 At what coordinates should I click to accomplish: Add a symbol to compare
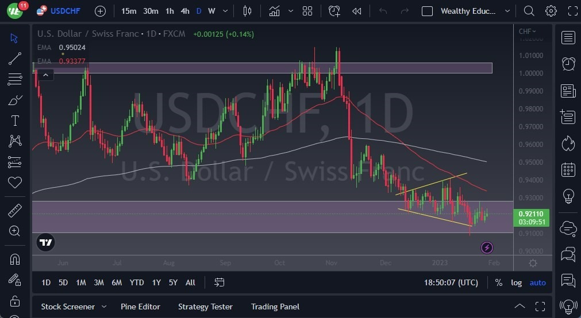(100, 11)
